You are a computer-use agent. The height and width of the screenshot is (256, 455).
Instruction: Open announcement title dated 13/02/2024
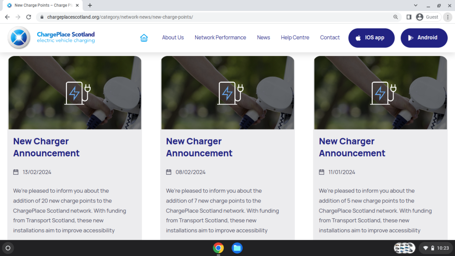point(46,147)
